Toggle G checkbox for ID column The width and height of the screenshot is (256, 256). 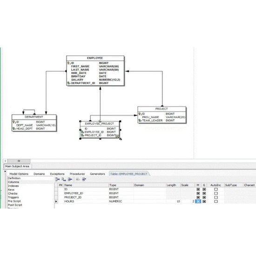204,189
